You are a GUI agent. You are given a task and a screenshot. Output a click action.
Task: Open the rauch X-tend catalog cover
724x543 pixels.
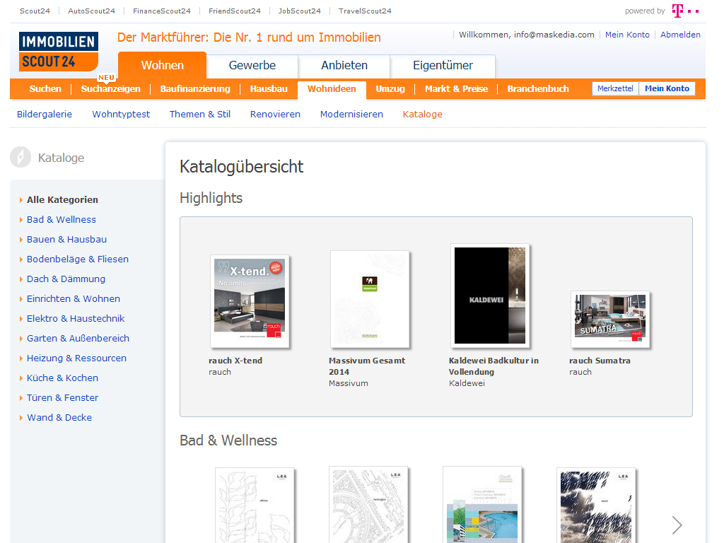pos(250,301)
